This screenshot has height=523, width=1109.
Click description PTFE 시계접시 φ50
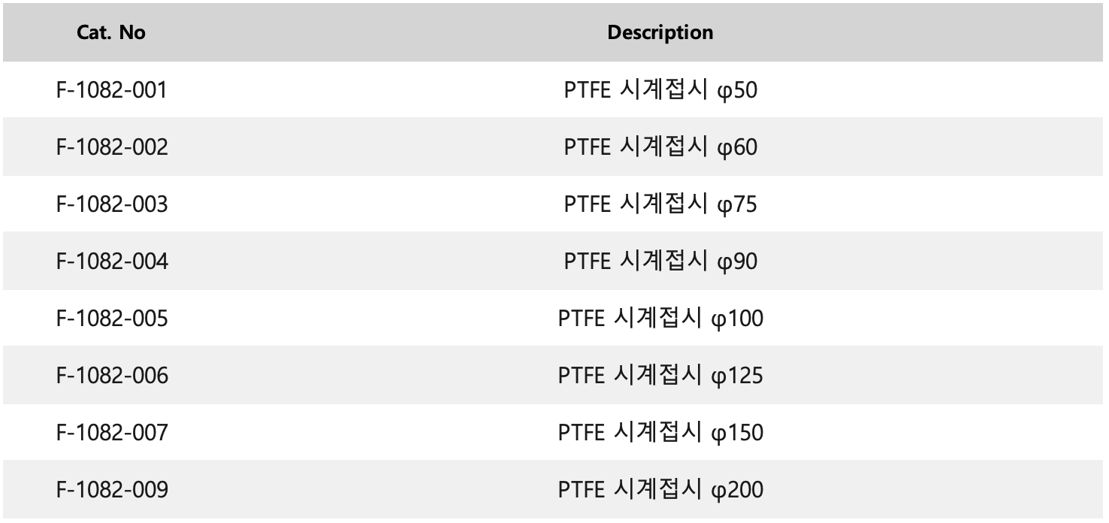click(660, 90)
